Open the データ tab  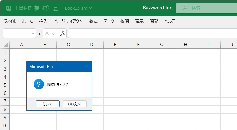click(109, 21)
